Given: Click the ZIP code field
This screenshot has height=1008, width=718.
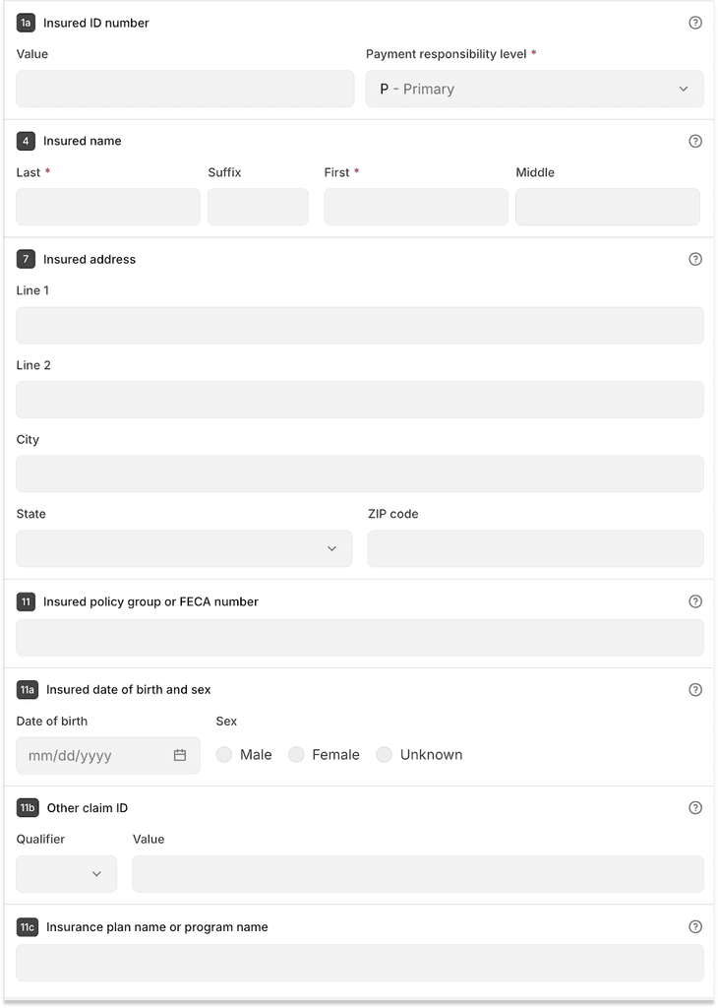Looking at the screenshot, I should (534, 548).
